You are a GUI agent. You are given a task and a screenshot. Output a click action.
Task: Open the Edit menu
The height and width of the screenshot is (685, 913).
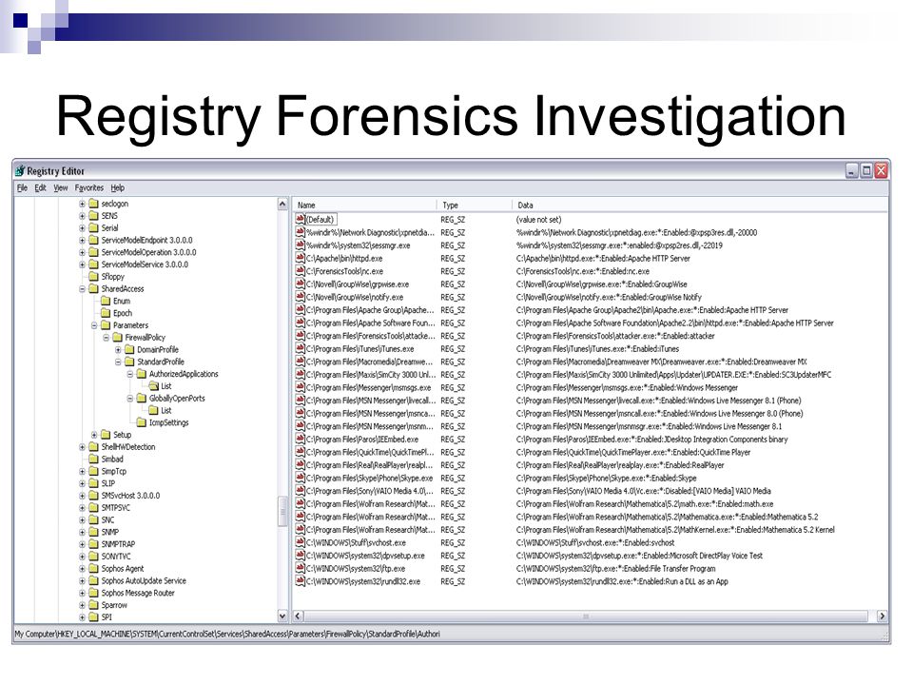click(x=40, y=187)
